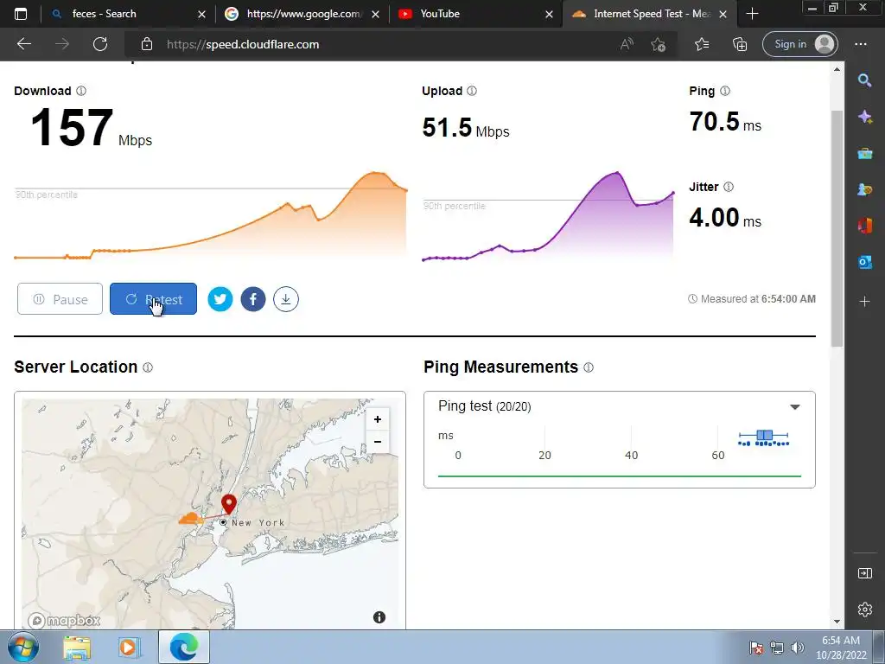Open Jitter info tooltip icon
The width and height of the screenshot is (885, 664).
pos(728,187)
